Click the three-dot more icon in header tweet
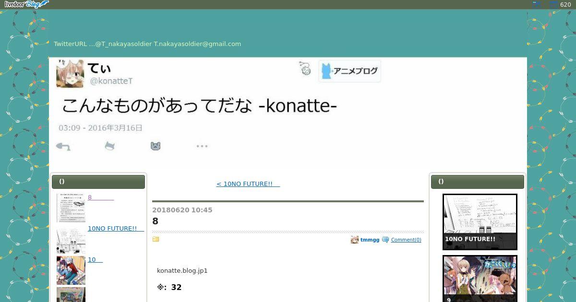This screenshot has width=576, height=302. click(x=202, y=146)
